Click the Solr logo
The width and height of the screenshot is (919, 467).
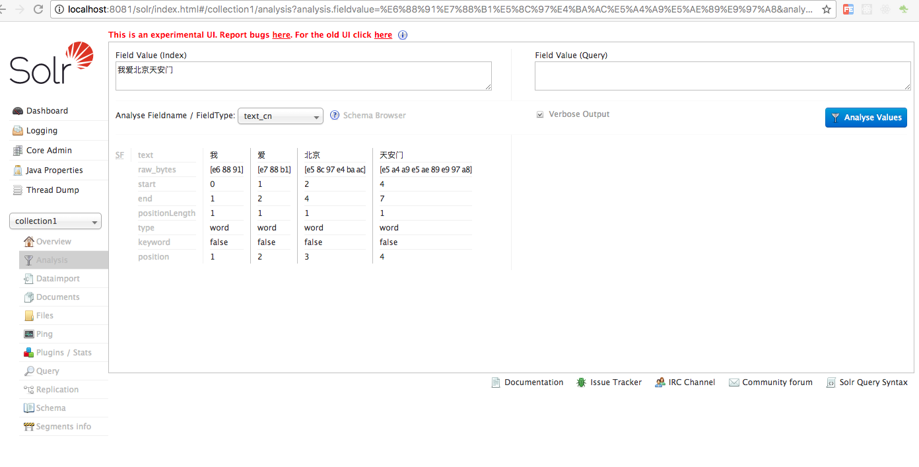click(51, 63)
